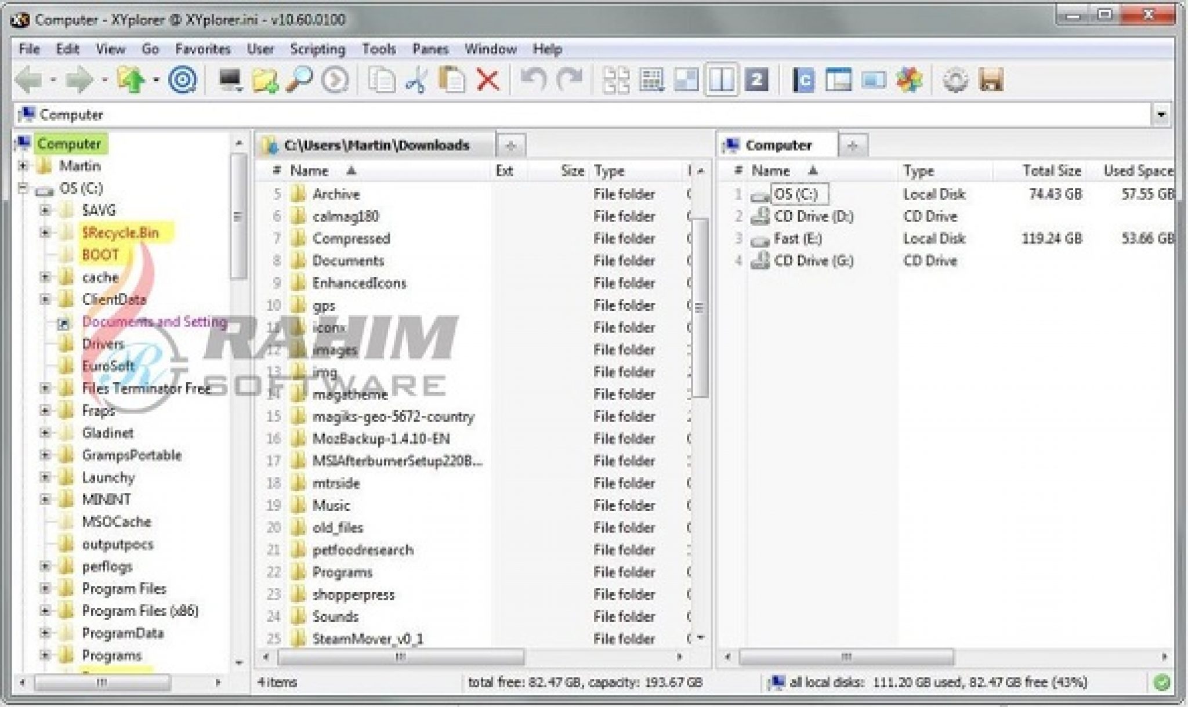Collapse the OS (C:) tree node
Viewport: 1188px width, 707px height.
[x=23, y=188]
